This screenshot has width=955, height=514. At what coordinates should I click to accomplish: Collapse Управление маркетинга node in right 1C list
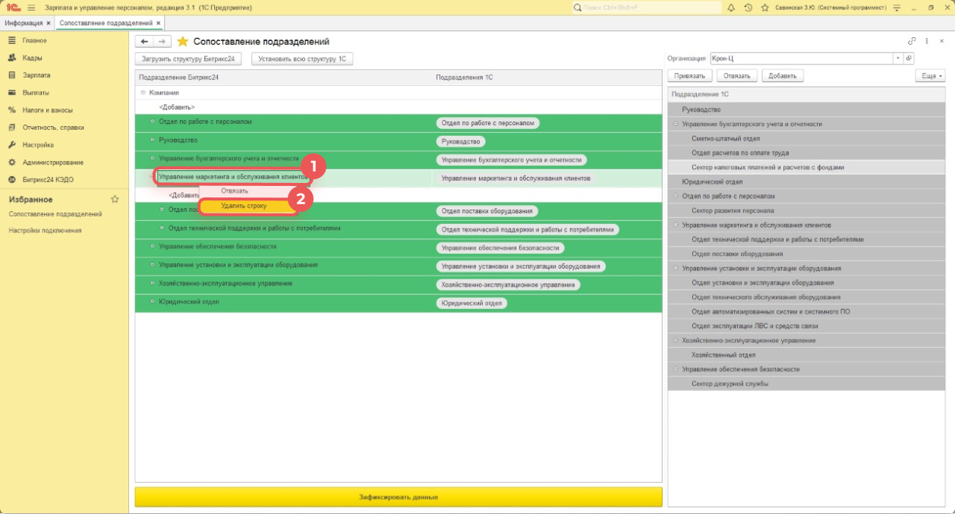pyautogui.click(x=676, y=225)
